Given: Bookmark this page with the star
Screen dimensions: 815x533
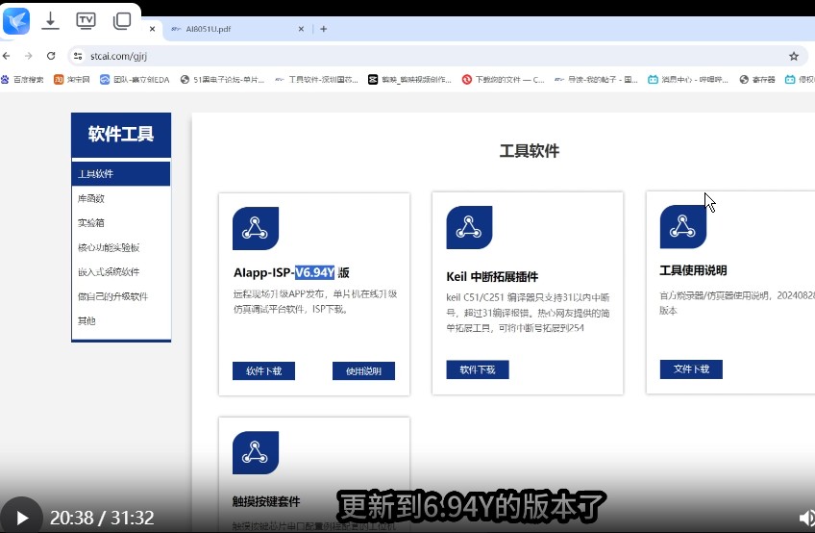Looking at the screenshot, I should (794, 56).
